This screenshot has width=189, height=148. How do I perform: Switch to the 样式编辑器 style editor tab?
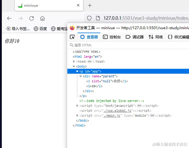click(178, 37)
